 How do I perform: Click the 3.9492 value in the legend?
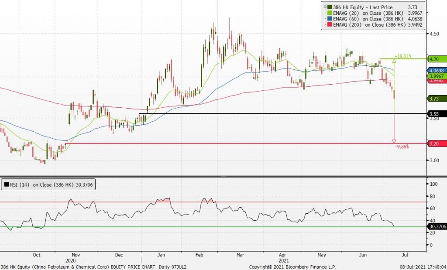click(x=415, y=25)
